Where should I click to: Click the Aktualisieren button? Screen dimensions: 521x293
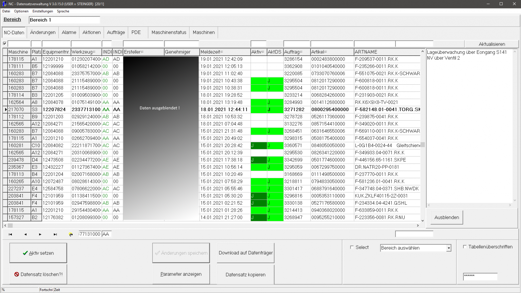(492, 44)
